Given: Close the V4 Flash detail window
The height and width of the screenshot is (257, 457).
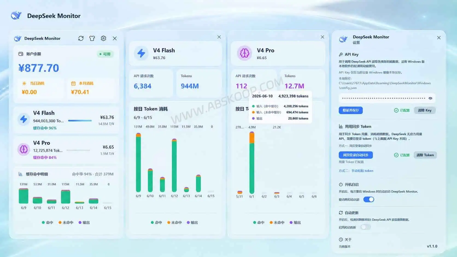Looking at the screenshot, I should [x=219, y=37].
